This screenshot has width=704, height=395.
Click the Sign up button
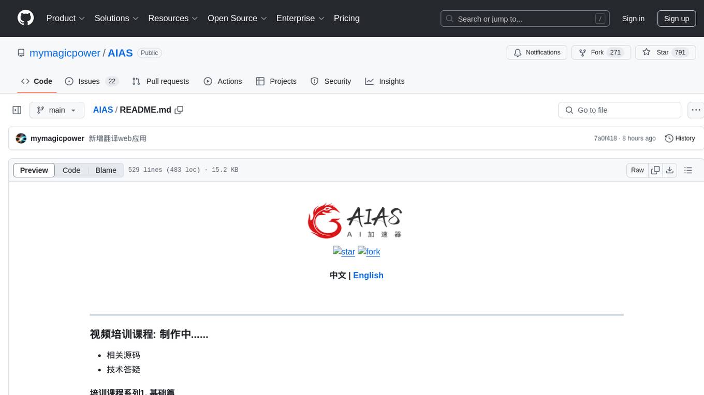pyautogui.click(x=677, y=19)
